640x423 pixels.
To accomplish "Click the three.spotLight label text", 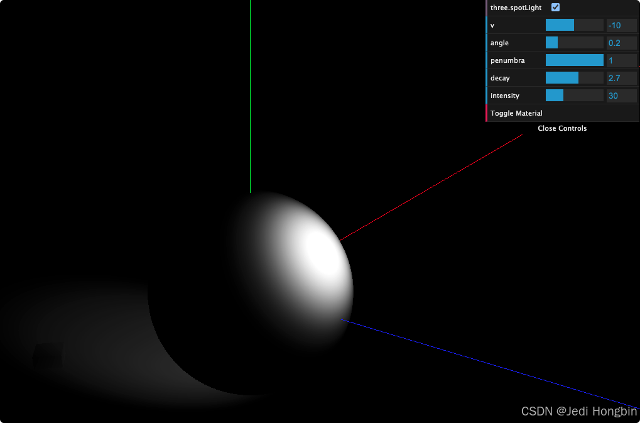I will point(516,8).
